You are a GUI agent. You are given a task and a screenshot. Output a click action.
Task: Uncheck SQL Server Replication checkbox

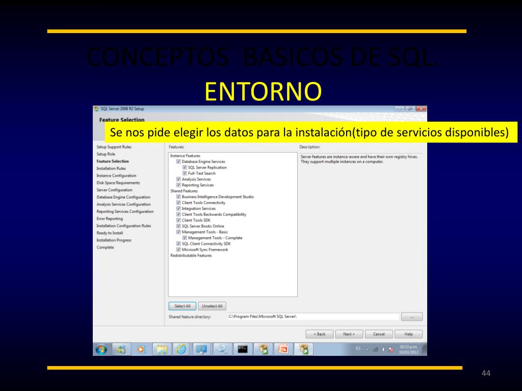point(185,167)
